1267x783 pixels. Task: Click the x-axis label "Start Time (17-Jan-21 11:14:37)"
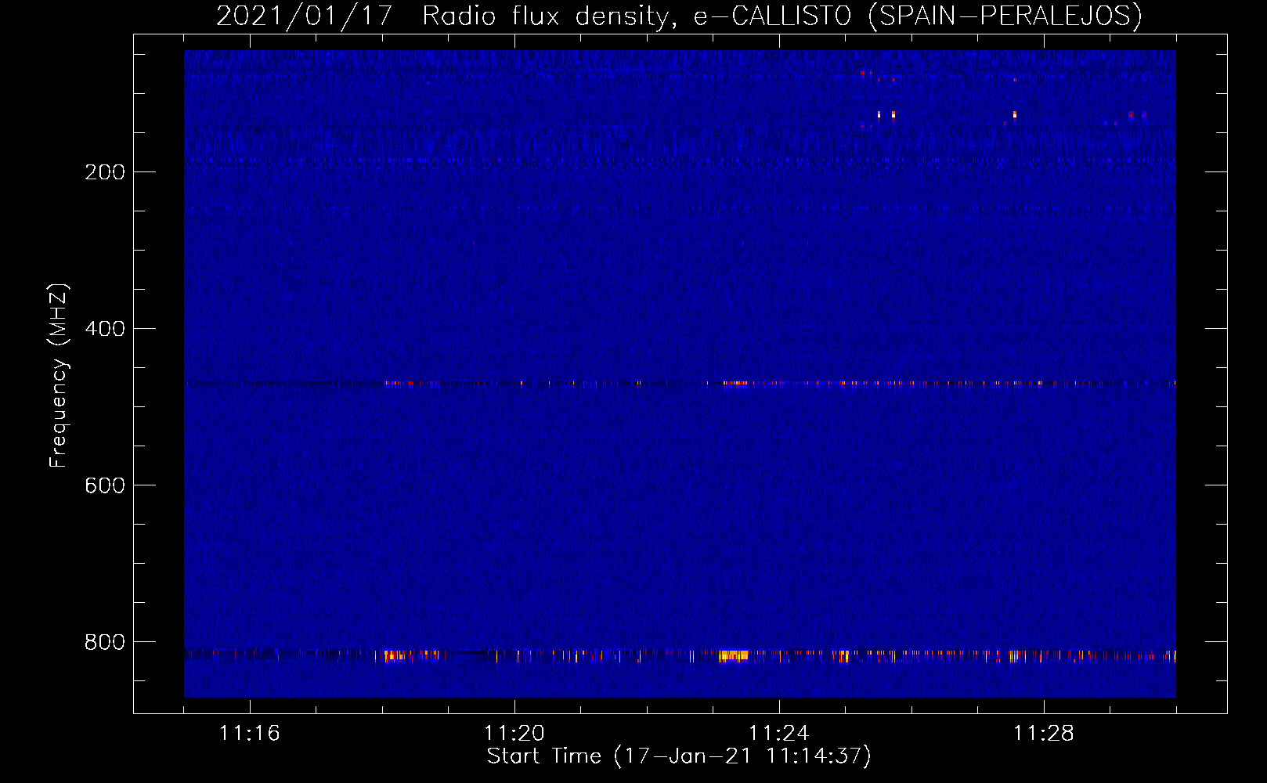(679, 756)
